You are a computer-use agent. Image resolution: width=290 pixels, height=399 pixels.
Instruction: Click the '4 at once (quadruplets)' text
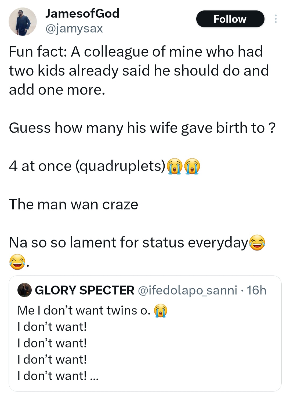87,166
